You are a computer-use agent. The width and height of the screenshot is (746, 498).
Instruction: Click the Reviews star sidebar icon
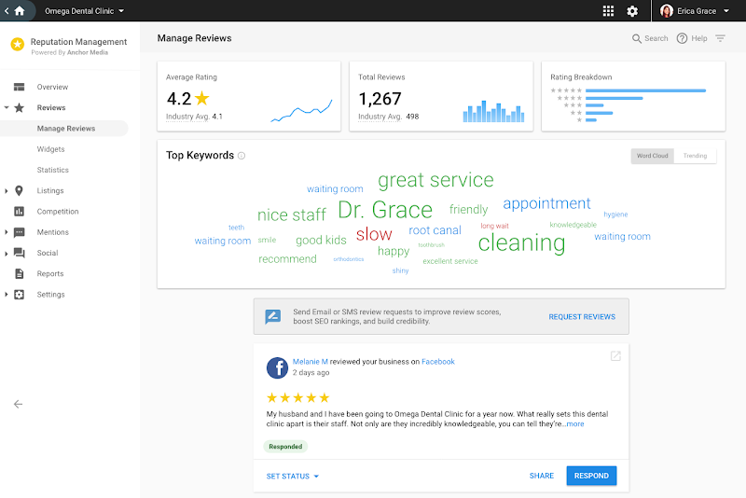click(x=19, y=108)
